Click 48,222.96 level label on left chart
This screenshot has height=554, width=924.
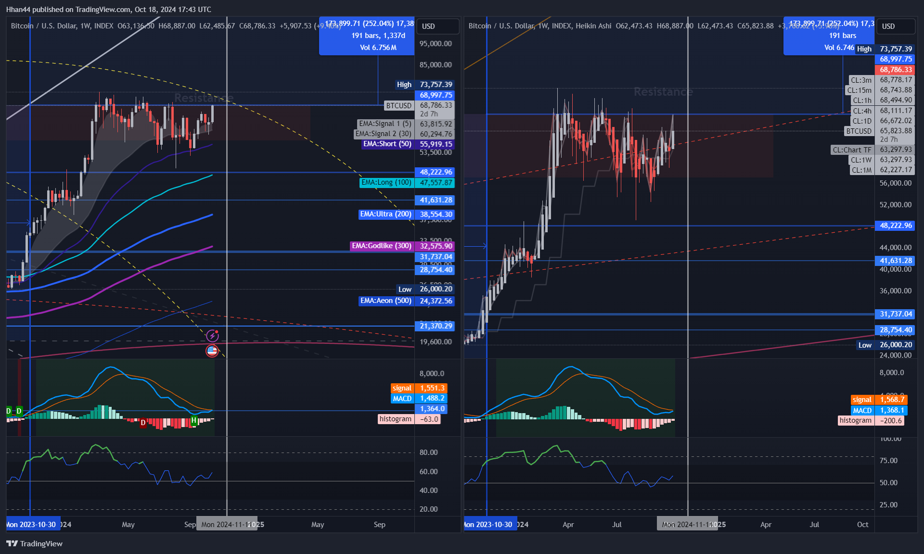coord(435,172)
